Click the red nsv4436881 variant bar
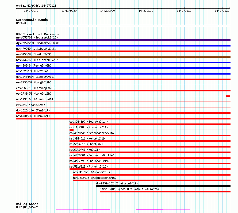Screen dimensions: 238x213 (x=150, y=158)
